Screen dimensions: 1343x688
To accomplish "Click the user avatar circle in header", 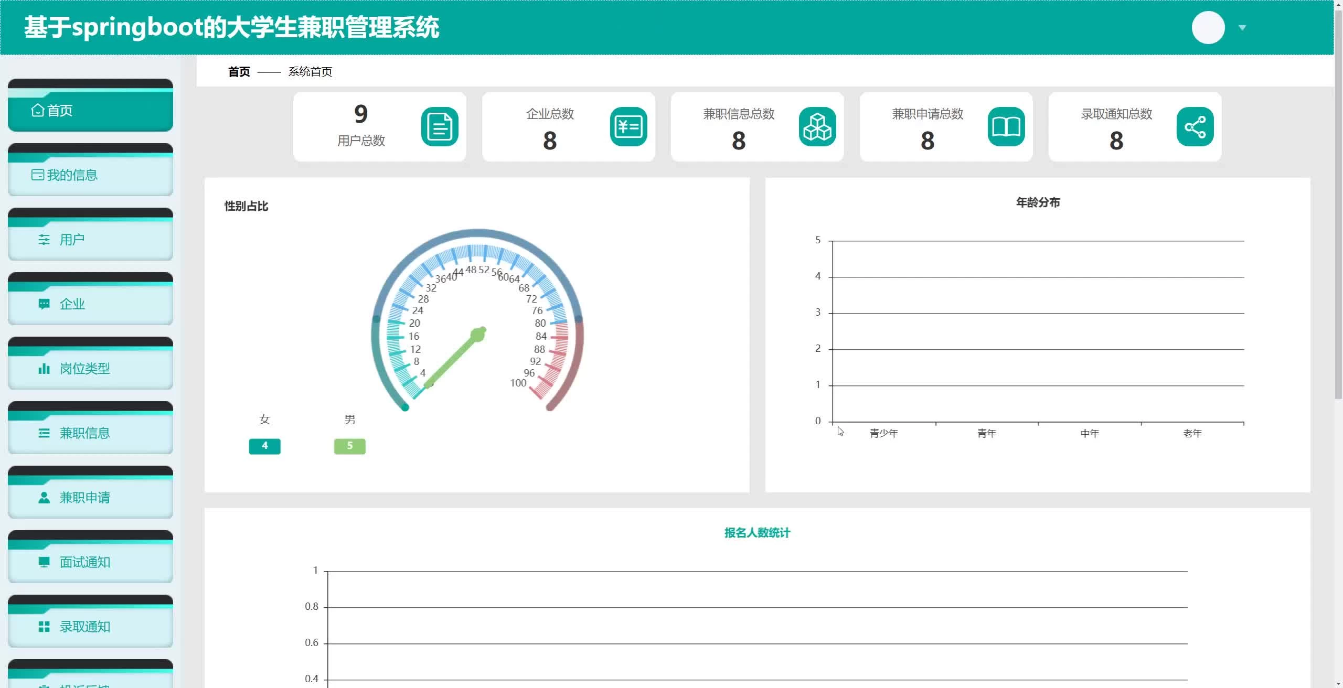I will [1208, 27].
